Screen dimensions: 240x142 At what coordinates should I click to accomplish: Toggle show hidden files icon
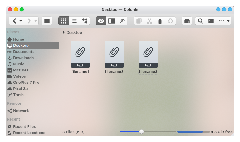122,21
